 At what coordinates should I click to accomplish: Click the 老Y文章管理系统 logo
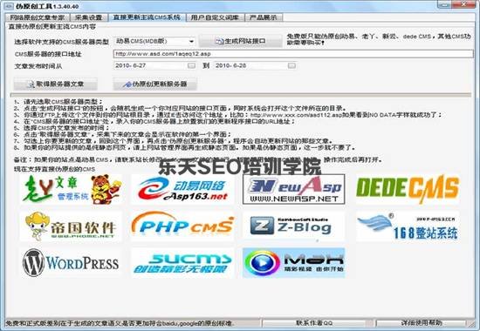pyautogui.click(x=71, y=189)
